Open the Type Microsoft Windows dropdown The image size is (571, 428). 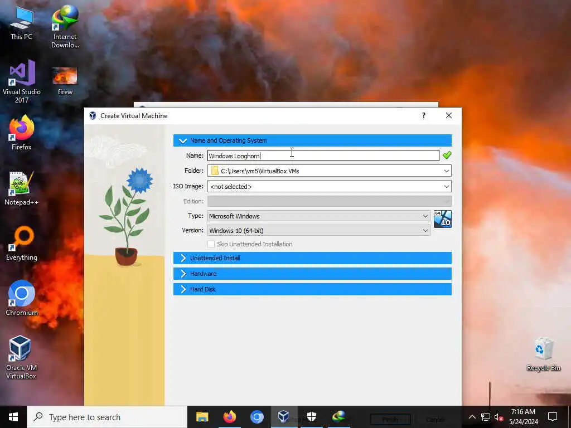tap(318, 216)
